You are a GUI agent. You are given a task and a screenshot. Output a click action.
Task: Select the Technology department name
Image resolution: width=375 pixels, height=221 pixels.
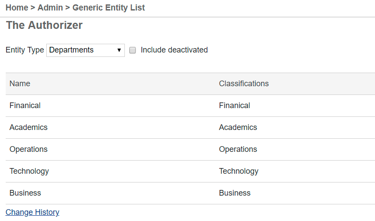[29, 171]
